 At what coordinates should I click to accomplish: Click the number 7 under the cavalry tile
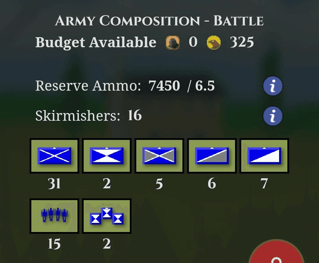[x=264, y=184]
